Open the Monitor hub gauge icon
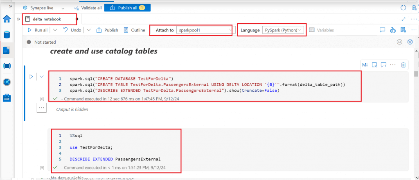The height and width of the screenshot is (180, 419). [x=7, y=82]
